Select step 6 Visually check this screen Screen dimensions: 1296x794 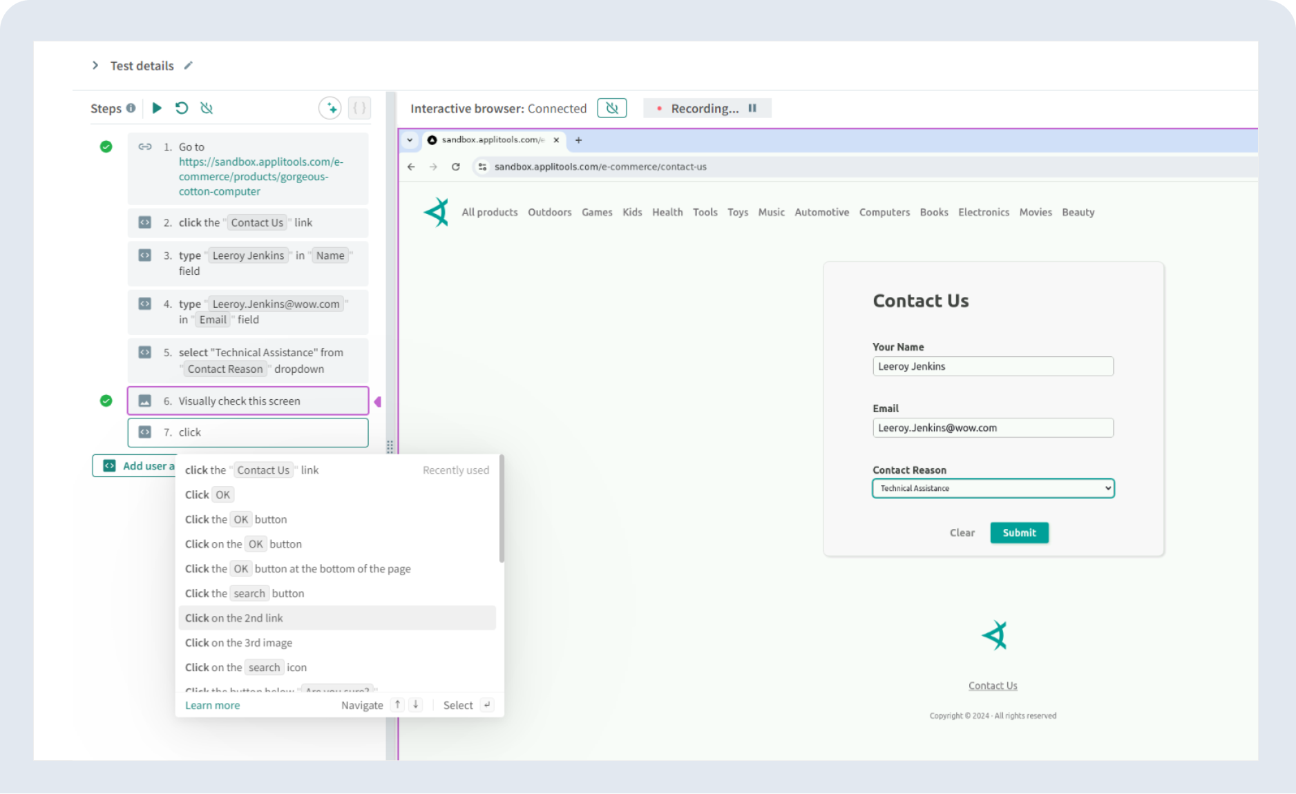[248, 401]
